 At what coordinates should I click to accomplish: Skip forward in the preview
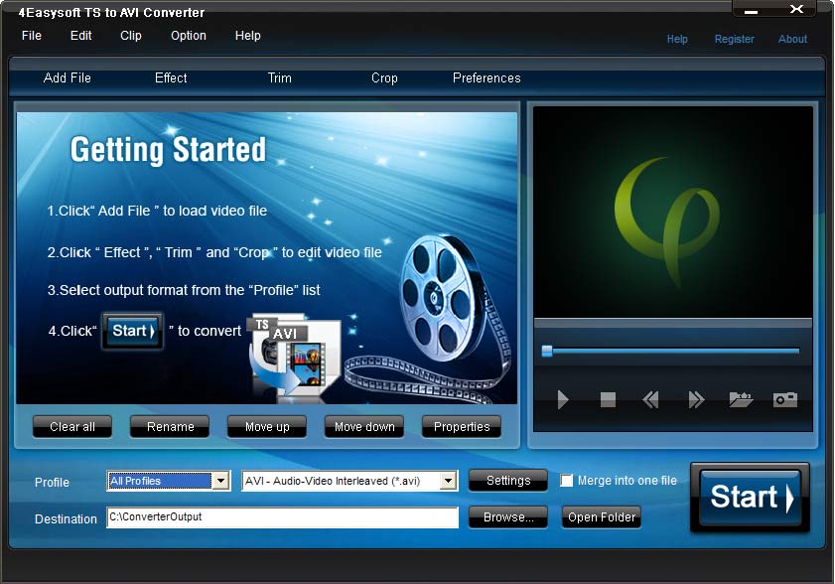coord(694,400)
